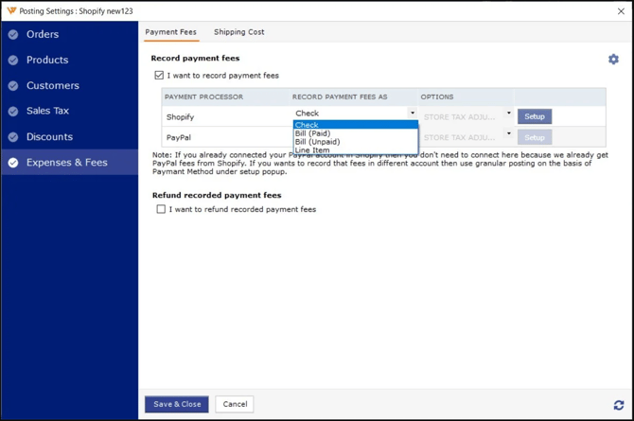Uncheck I want to record payment fees
This screenshot has width=634, height=421.
(x=159, y=76)
